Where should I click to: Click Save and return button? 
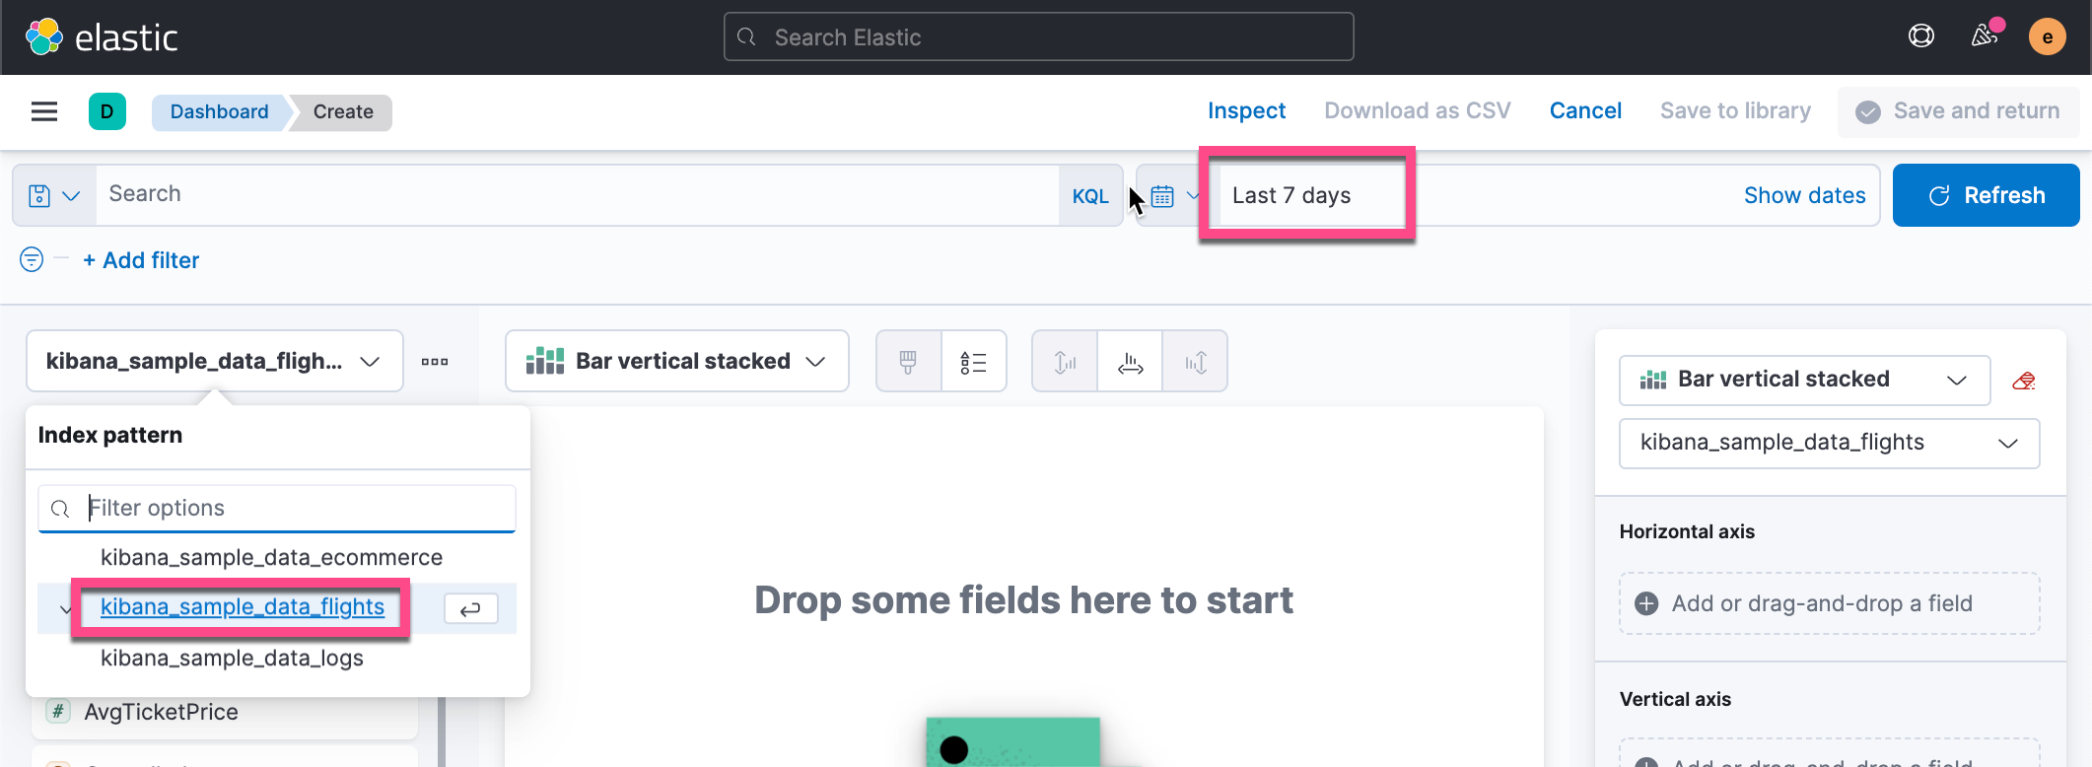pyautogui.click(x=1959, y=111)
